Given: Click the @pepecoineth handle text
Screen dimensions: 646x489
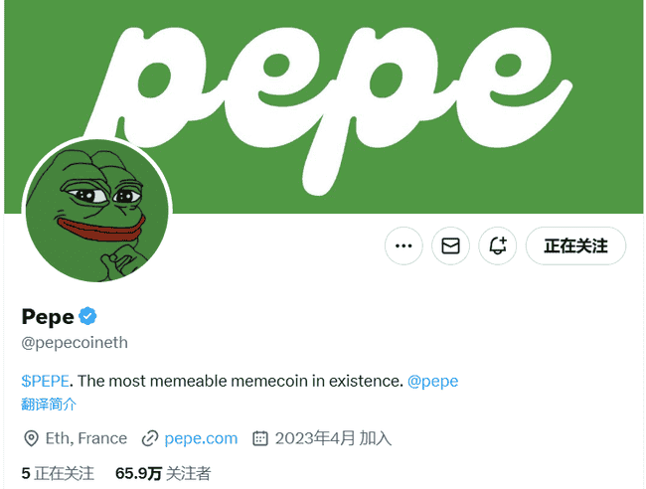Looking at the screenshot, I should click(x=75, y=343).
